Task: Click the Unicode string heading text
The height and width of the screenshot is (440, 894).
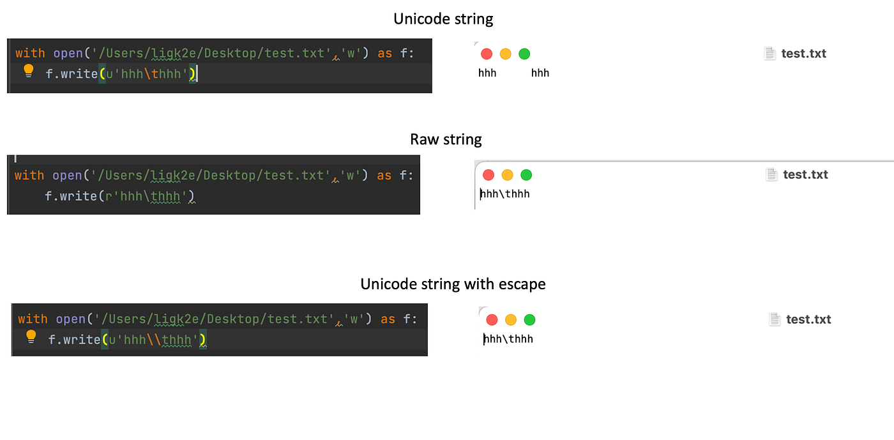Action: pos(443,19)
